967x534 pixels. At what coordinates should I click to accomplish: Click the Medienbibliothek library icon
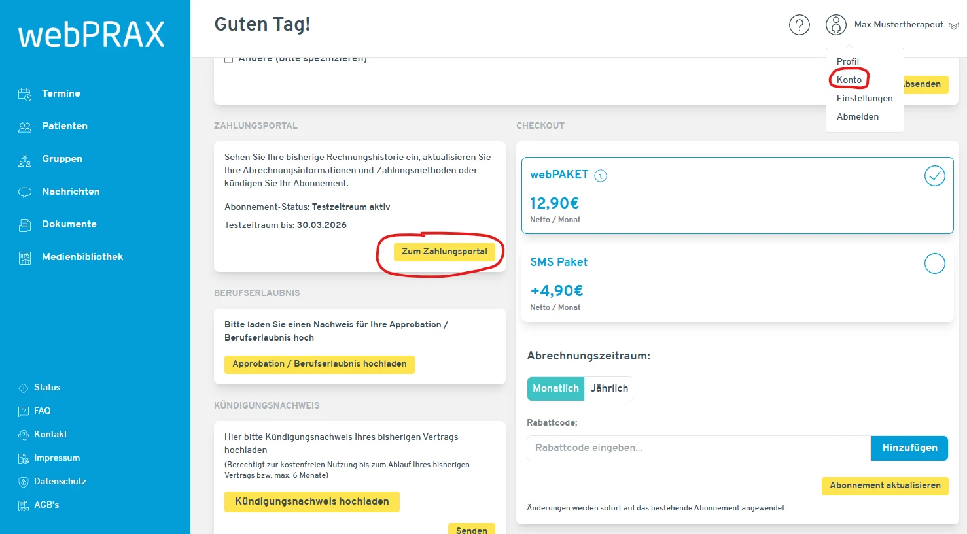pos(25,258)
